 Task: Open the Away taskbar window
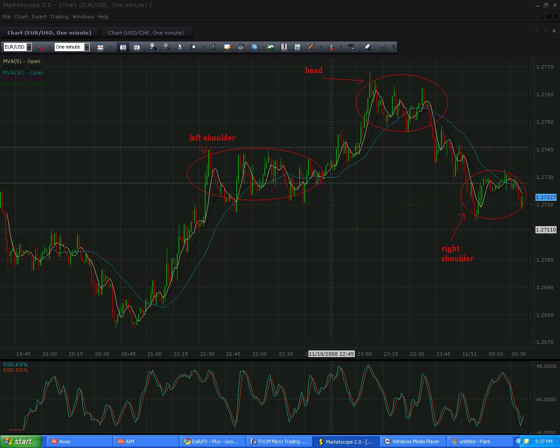click(x=79, y=441)
